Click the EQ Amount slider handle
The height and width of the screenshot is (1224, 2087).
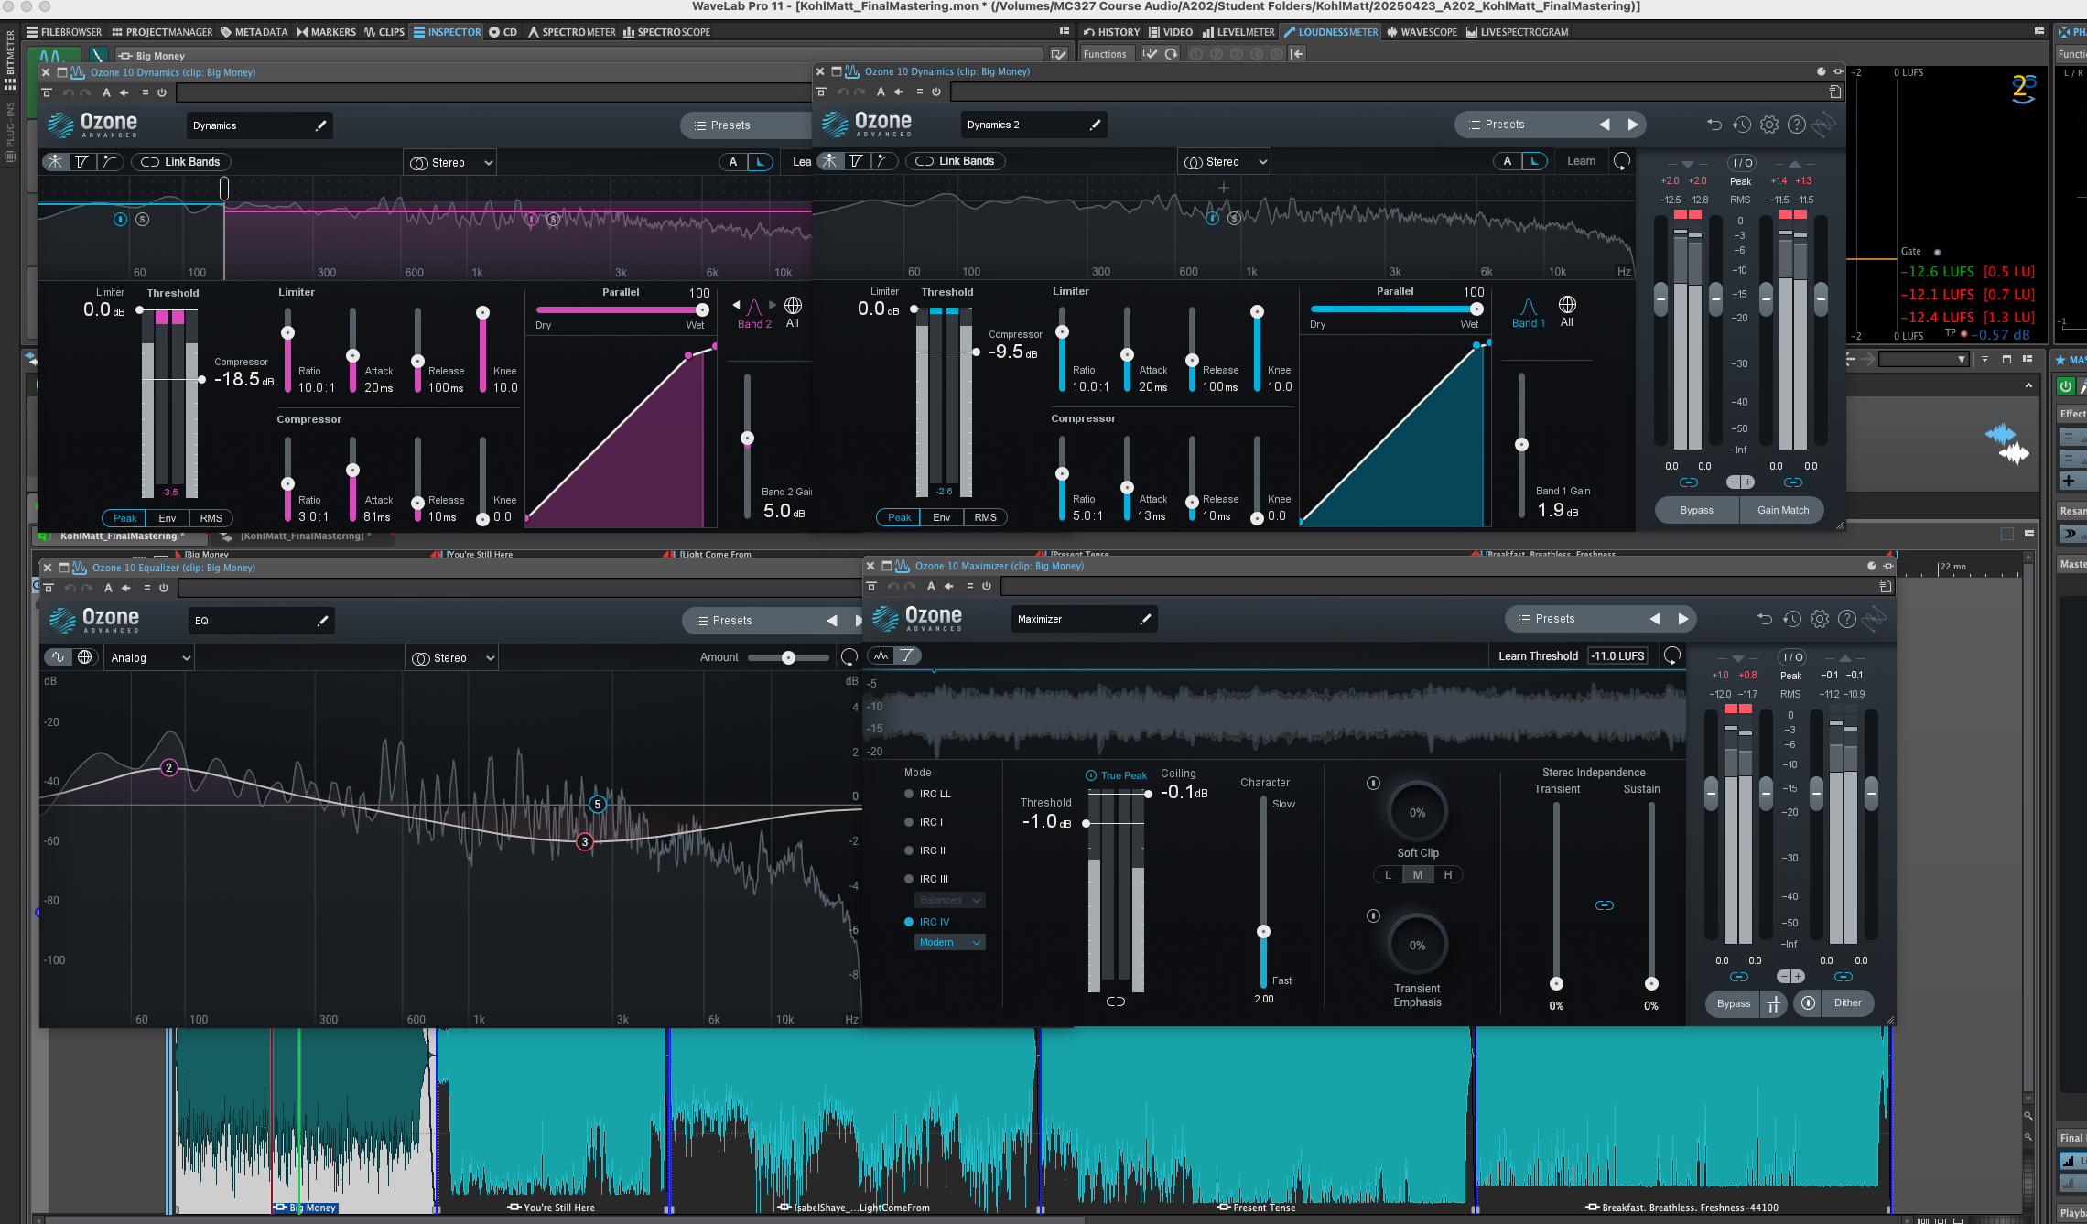click(788, 657)
